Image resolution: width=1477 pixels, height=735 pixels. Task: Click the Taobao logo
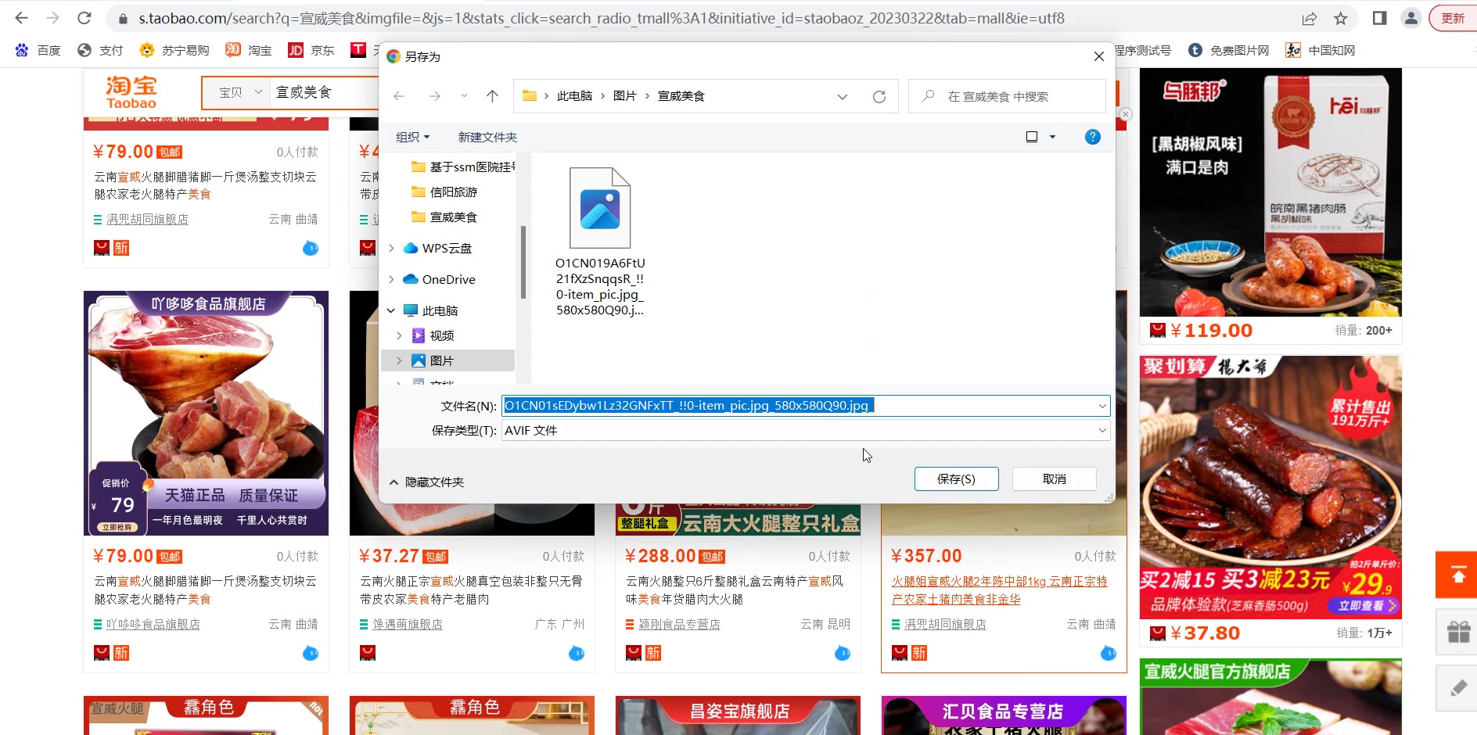[x=131, y=92]
